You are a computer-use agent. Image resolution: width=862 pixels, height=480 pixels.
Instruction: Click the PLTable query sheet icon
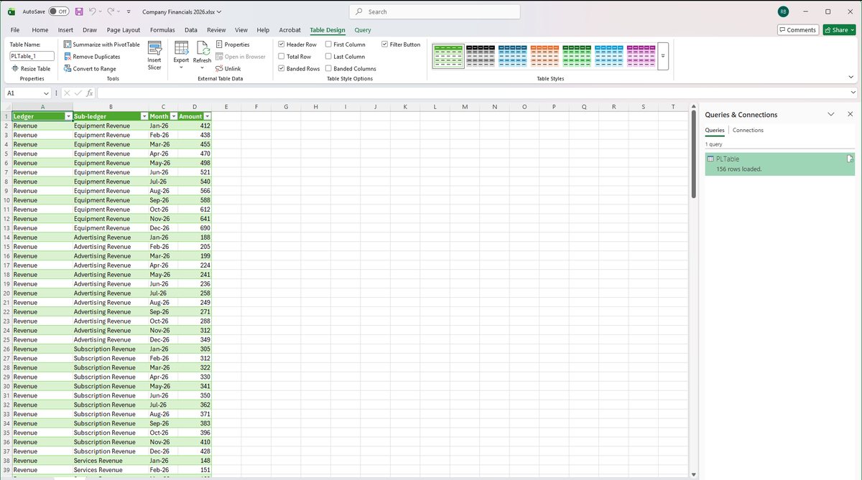(850, 159)
